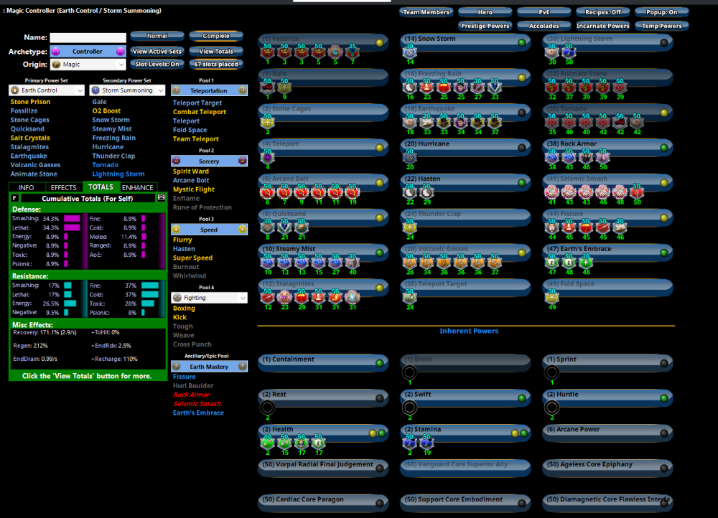The width and height of the screenshot is (718, 518).
Task: Click the next Speed pool arrow icon
Action: pos(242,229)
